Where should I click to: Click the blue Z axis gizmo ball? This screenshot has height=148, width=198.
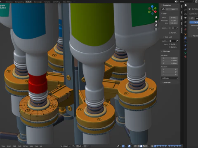(x=152, y=7)
